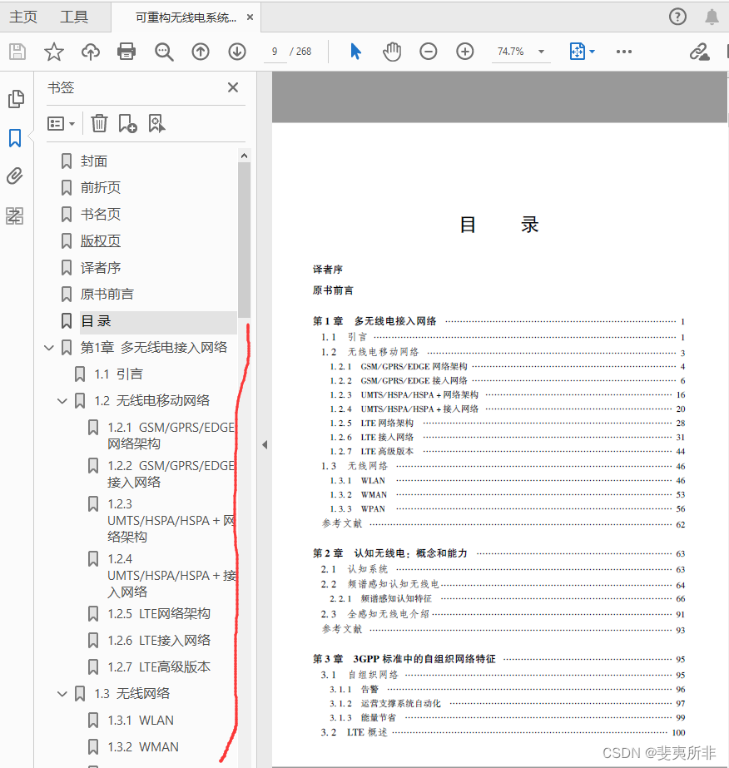Open the 原书前言 bookmark
This screenshot has height=768, width=729.
(x=107, y=295)
